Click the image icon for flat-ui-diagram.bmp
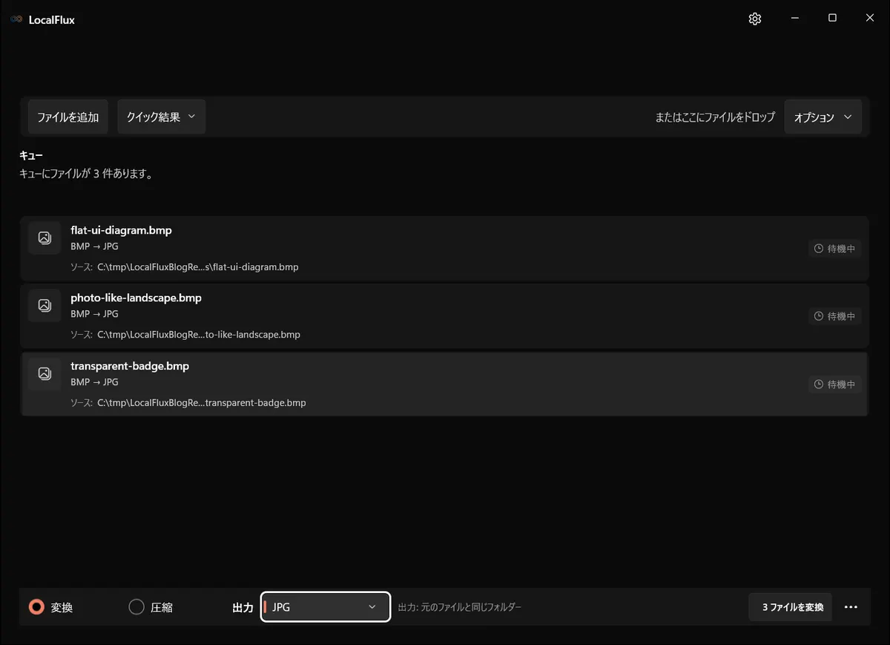The image size is (890, 645). point(44,238)
